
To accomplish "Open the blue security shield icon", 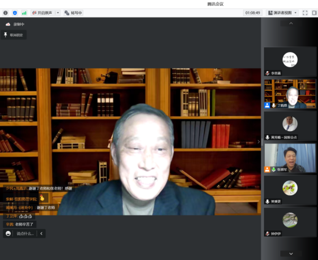I will pos(15,13).
